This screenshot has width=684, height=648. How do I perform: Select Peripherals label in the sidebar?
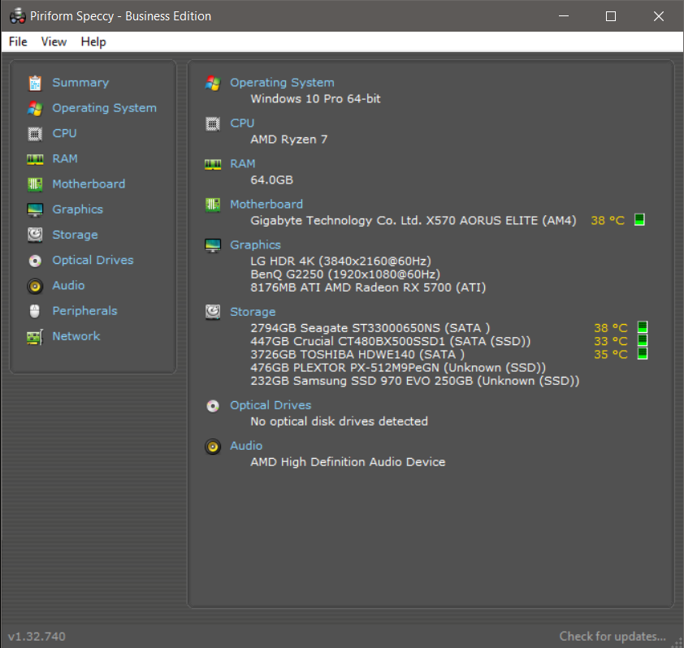click(84, 311)
